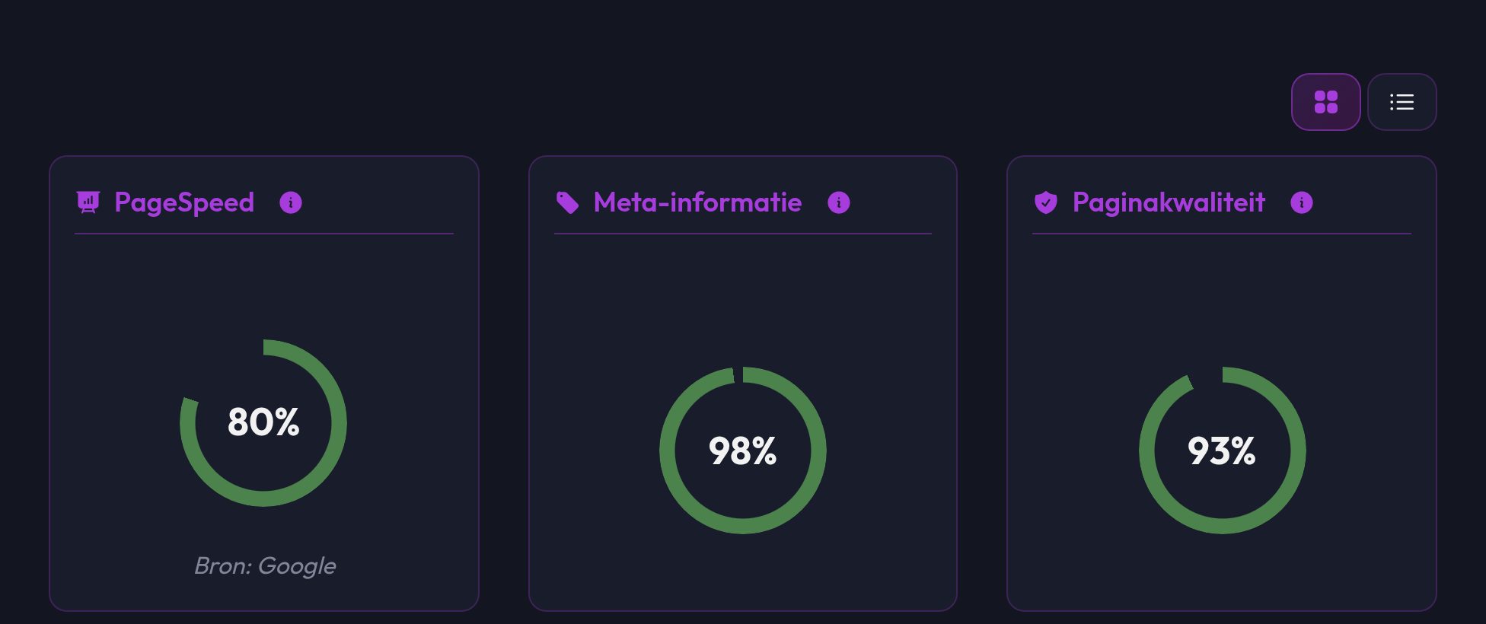Select the PageSpeed card title
This screenshot has width=1486, height=624.
tap(184, 202)
